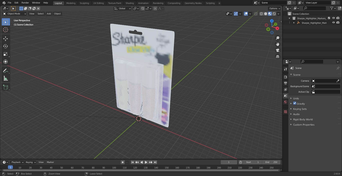Click the play animation button
The image size is (342, 176).
pyautogui.click(x=146, y=162)
